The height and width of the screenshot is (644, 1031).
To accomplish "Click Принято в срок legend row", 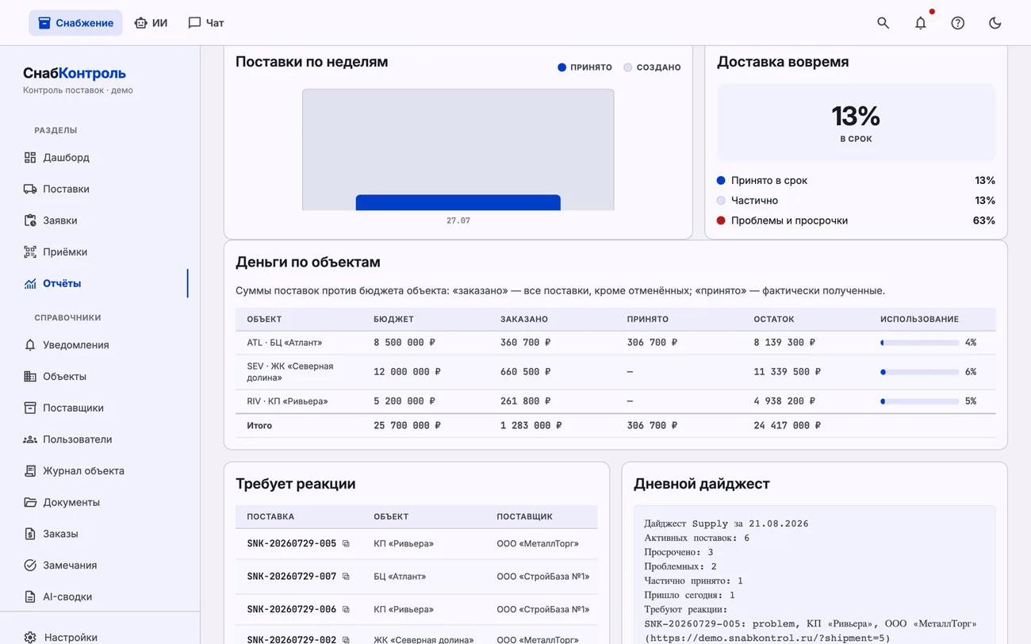I will [856, 180].
